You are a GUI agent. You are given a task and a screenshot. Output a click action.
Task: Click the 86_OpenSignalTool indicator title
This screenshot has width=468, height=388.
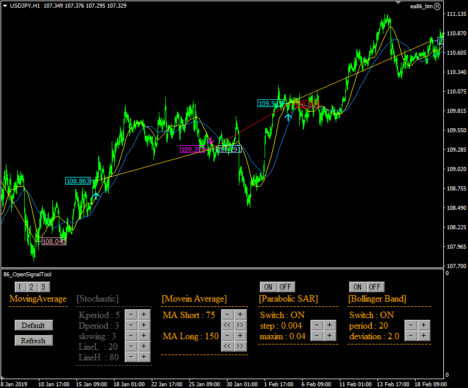coord(28,275)
